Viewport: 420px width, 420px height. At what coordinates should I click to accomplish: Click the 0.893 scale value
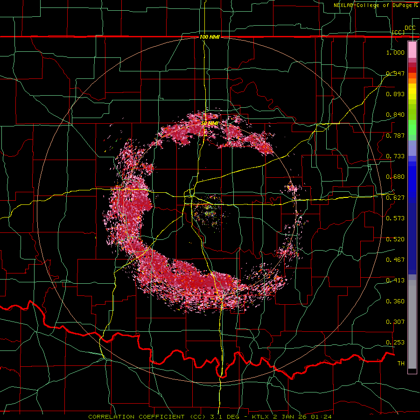(x=395, y=94)
